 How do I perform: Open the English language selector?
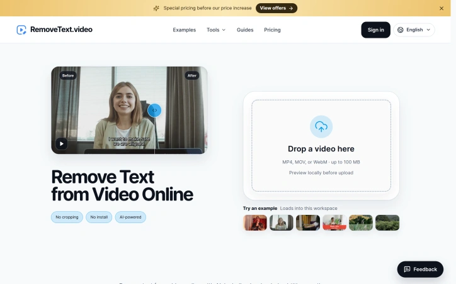[x=414, y=30]
